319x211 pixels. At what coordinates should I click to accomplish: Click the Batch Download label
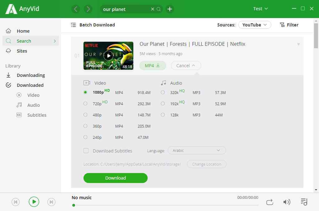(x=97, y=25)
